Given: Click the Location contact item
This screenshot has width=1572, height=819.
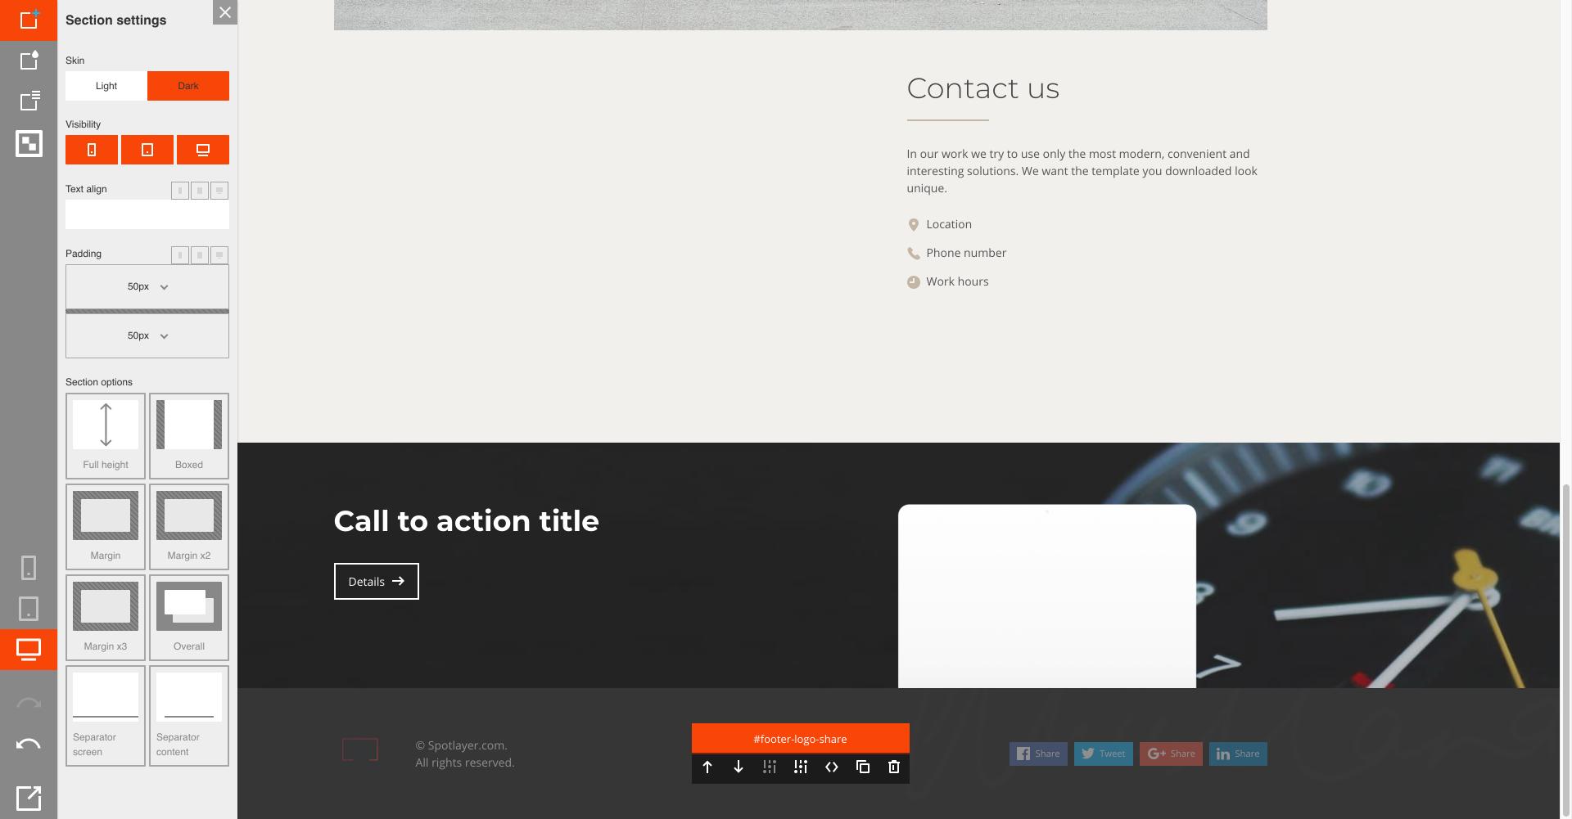Looking at the screenshot, I should 939,224.
